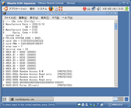Image resolution: width=131 pixels, height=108 pixels.
Task: Click the network connection tray icon
Action: tap(93, 9)
